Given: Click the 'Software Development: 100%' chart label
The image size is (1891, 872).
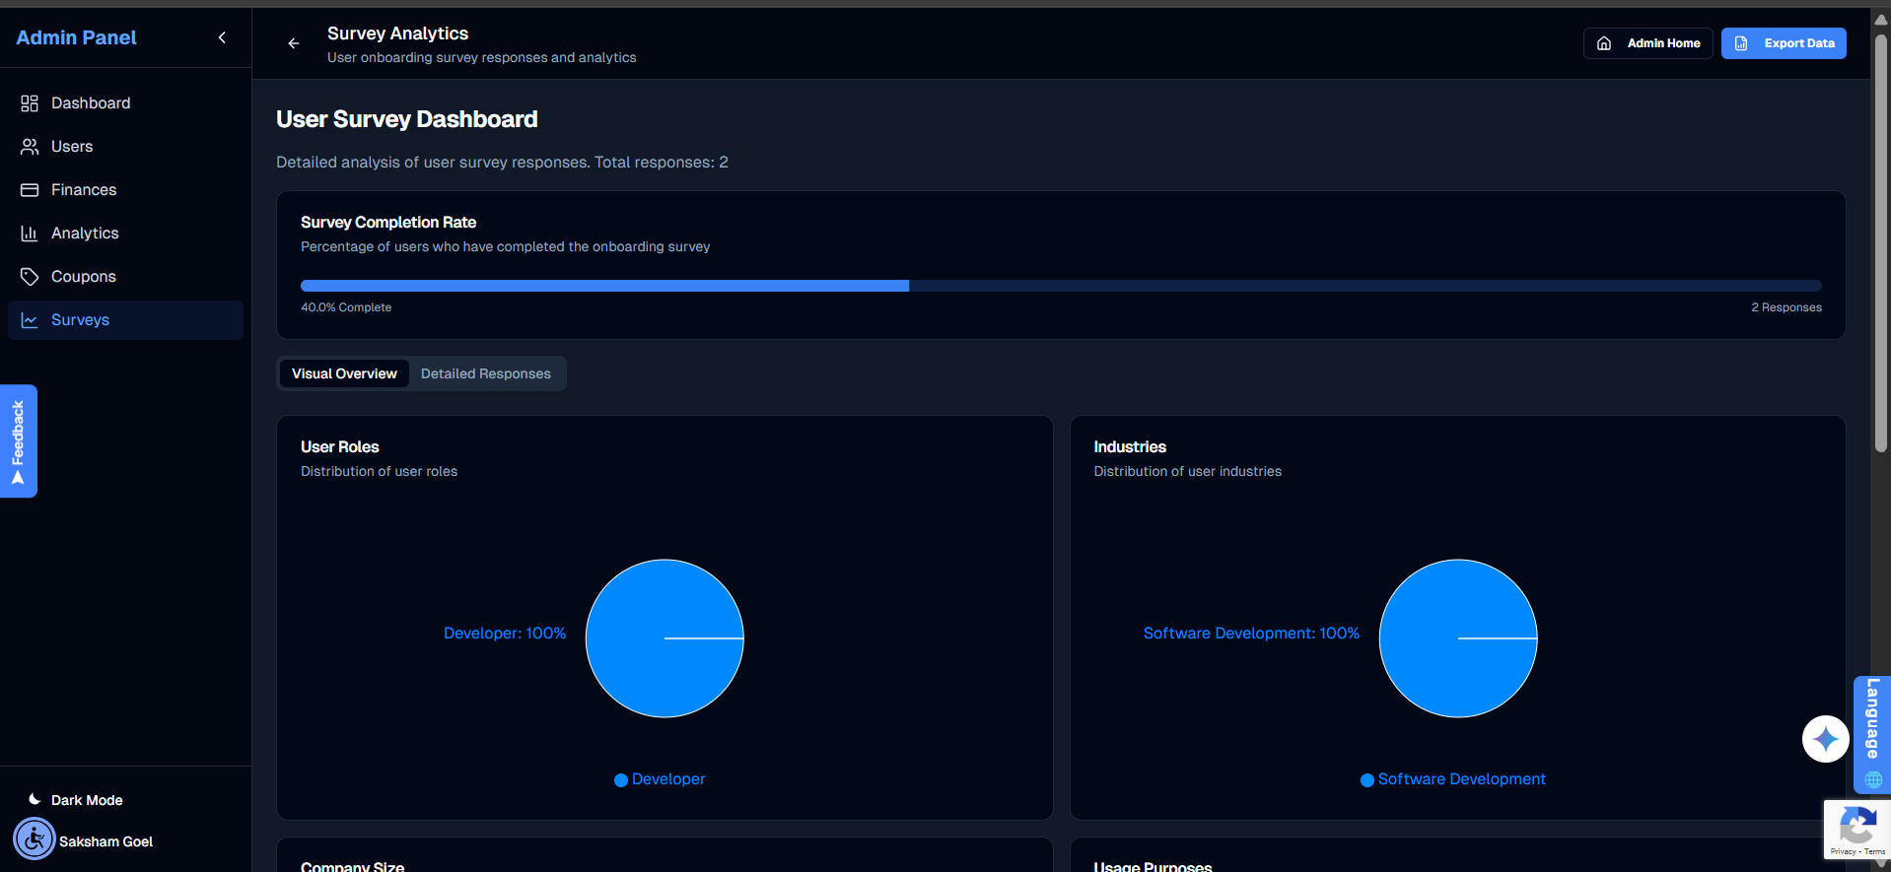Looking at the screenshot, I should pos(1251,634).
